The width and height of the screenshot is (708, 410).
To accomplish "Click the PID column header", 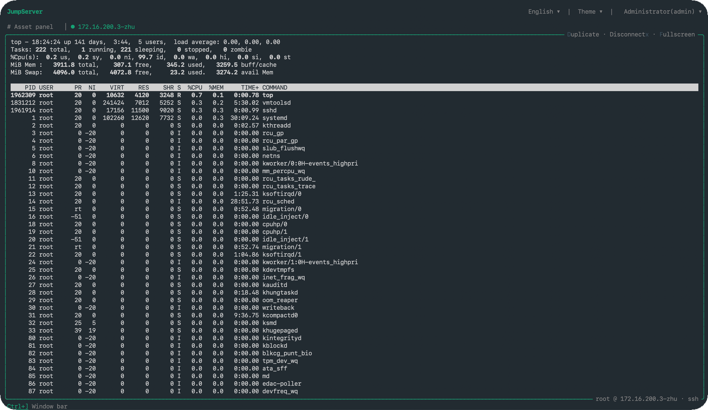I will coord(30,87).
